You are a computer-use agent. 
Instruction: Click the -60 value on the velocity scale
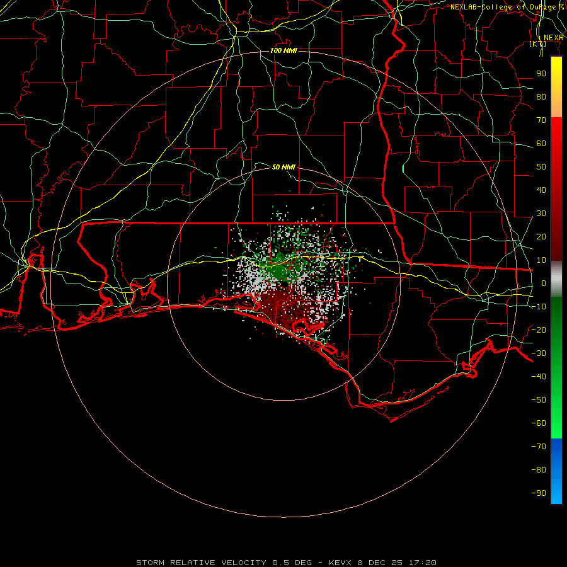[539, 423]
